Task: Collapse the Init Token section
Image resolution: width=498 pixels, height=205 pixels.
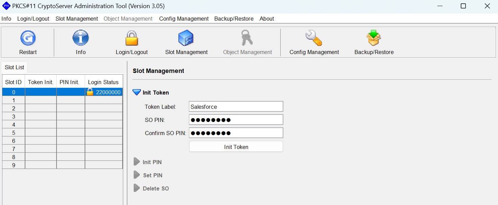Action: tap(136, 92)
